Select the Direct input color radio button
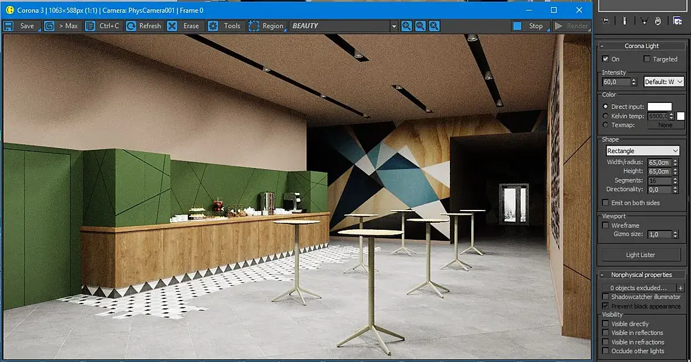The width and height of the screenshot is (691, 362). pyautogui.click(x=606, y=106)
